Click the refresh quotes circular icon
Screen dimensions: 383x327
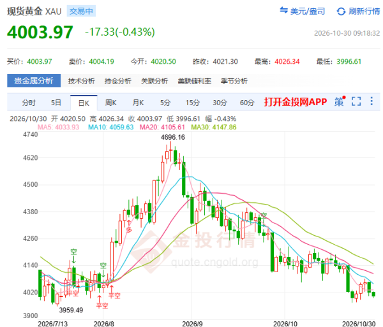pyautogui.click(x=341, y=11)
